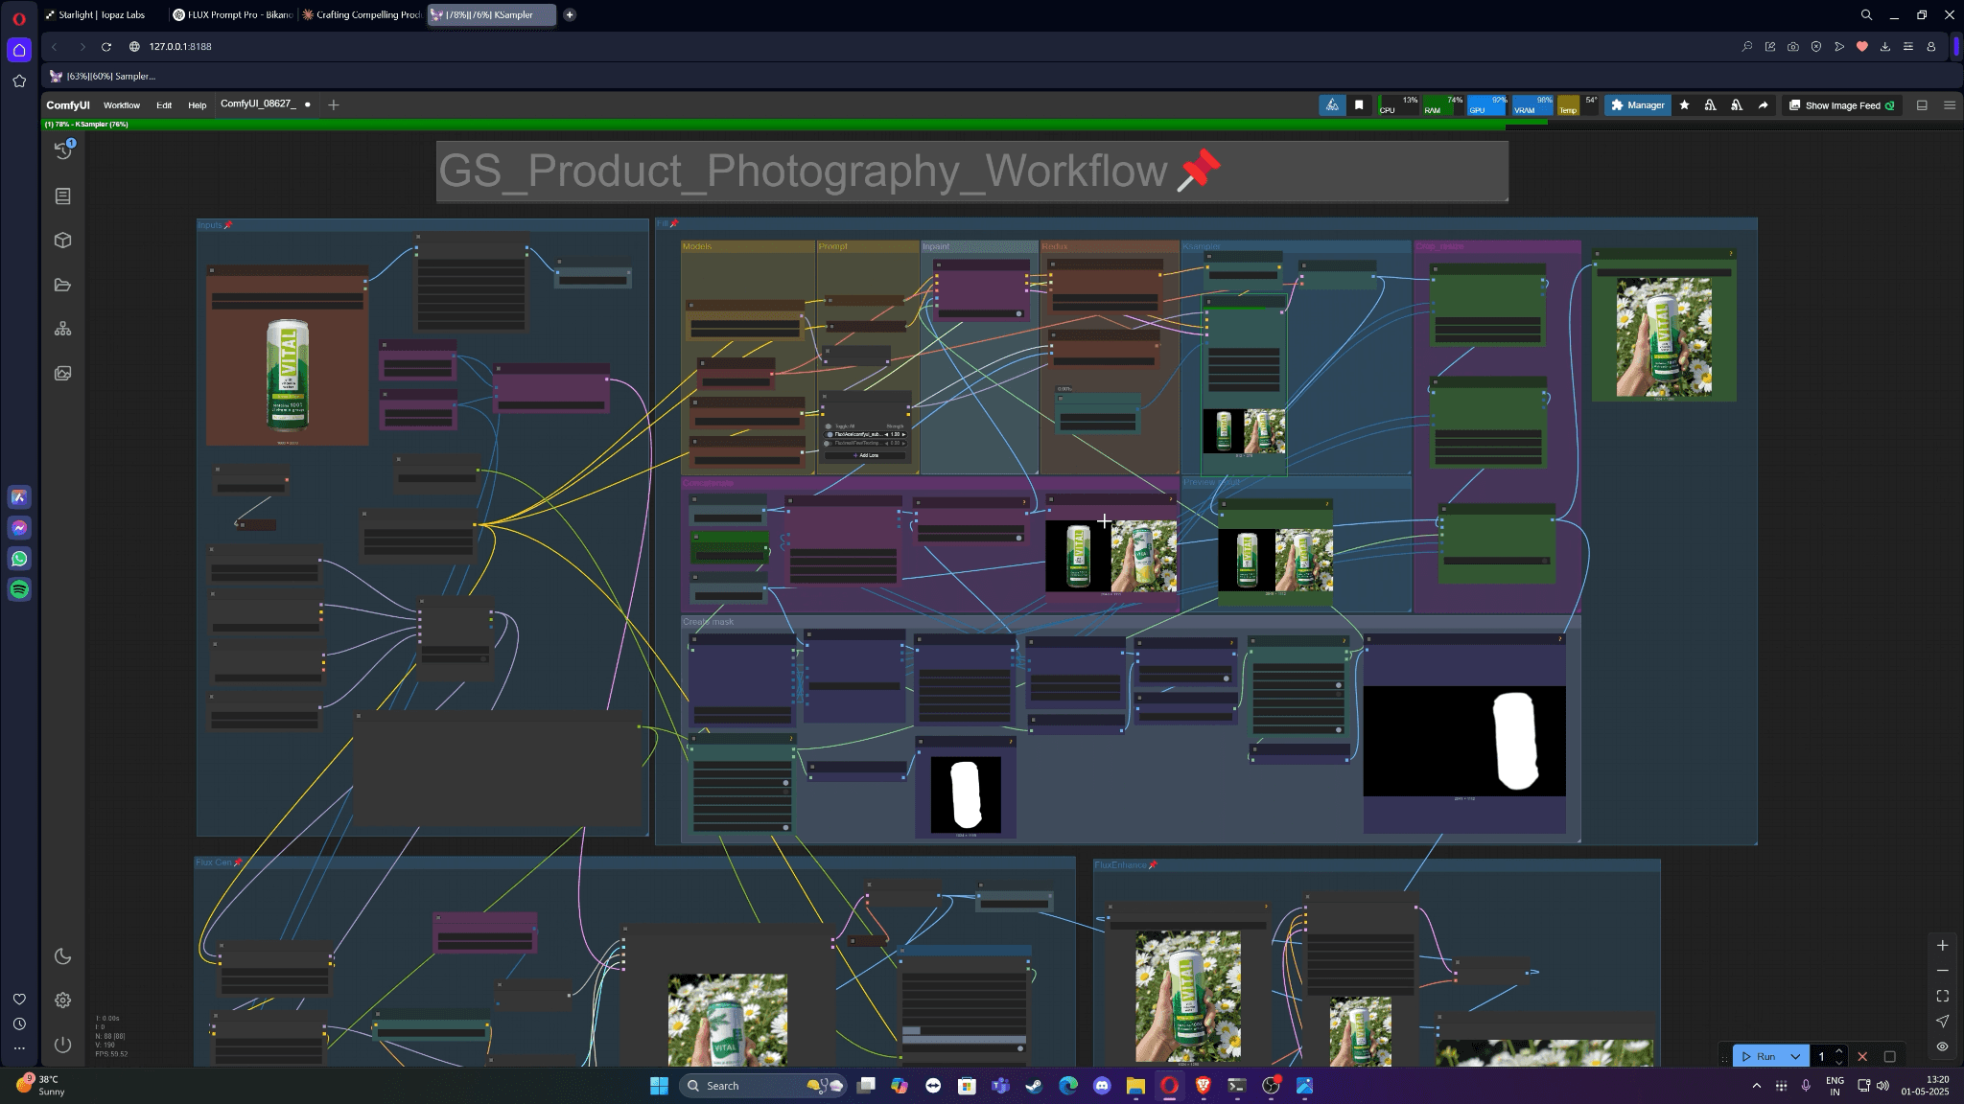The height and width of the screenshot is (1104, 1964).
Task: Click the CPU usage monitor
Action: (x=1399, y=105)
